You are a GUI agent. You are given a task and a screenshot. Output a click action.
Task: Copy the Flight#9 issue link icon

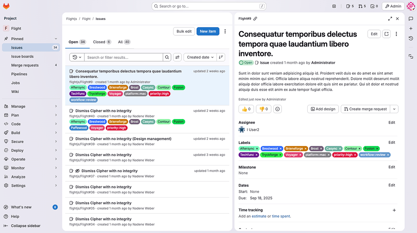tap(255, 19)
